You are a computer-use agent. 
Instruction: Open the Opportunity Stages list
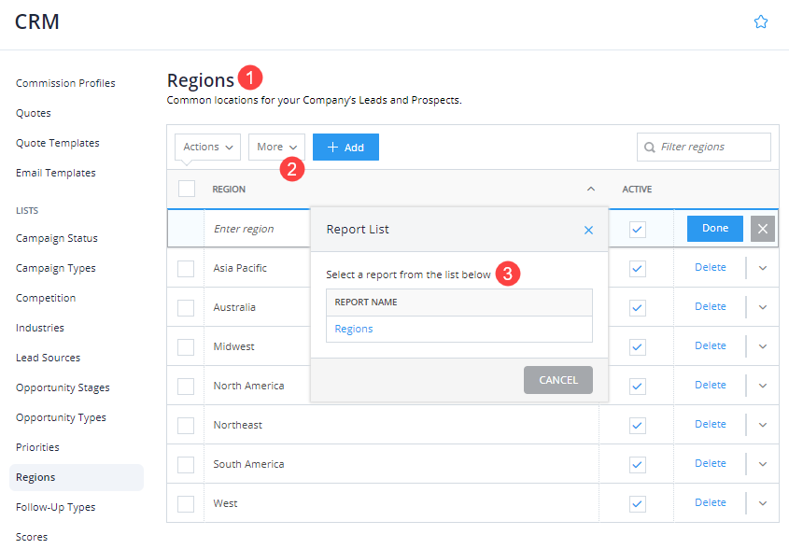(x=63, y=388)
